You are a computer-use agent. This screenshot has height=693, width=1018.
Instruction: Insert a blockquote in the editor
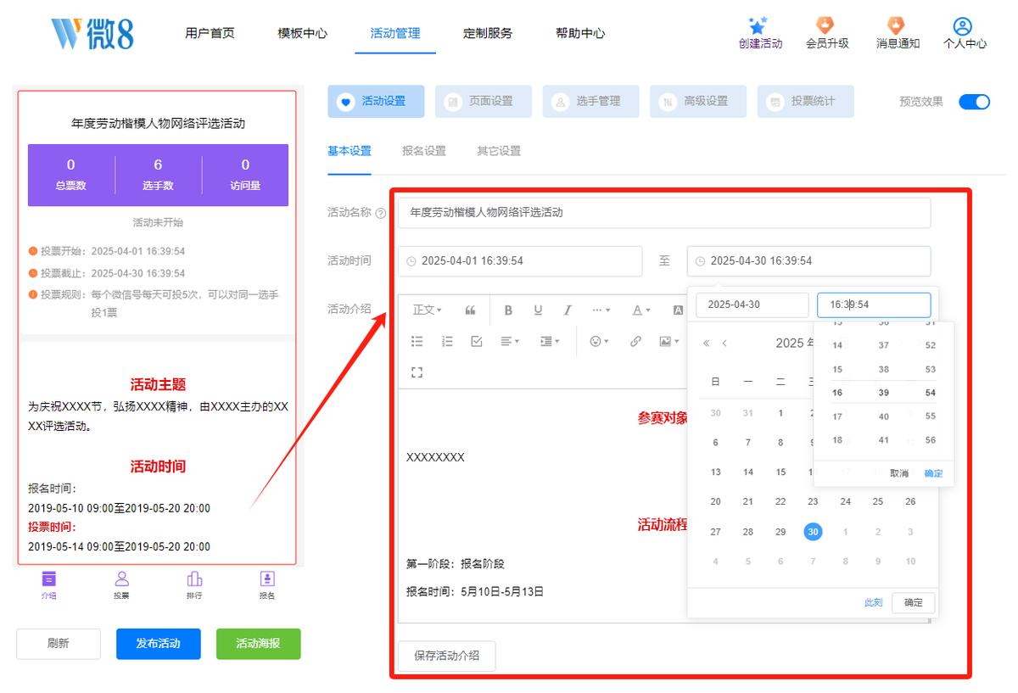point(470,310)
